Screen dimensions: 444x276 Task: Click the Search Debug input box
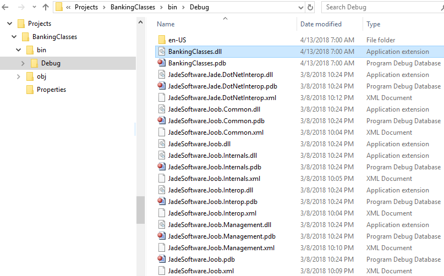coord(380,8)
